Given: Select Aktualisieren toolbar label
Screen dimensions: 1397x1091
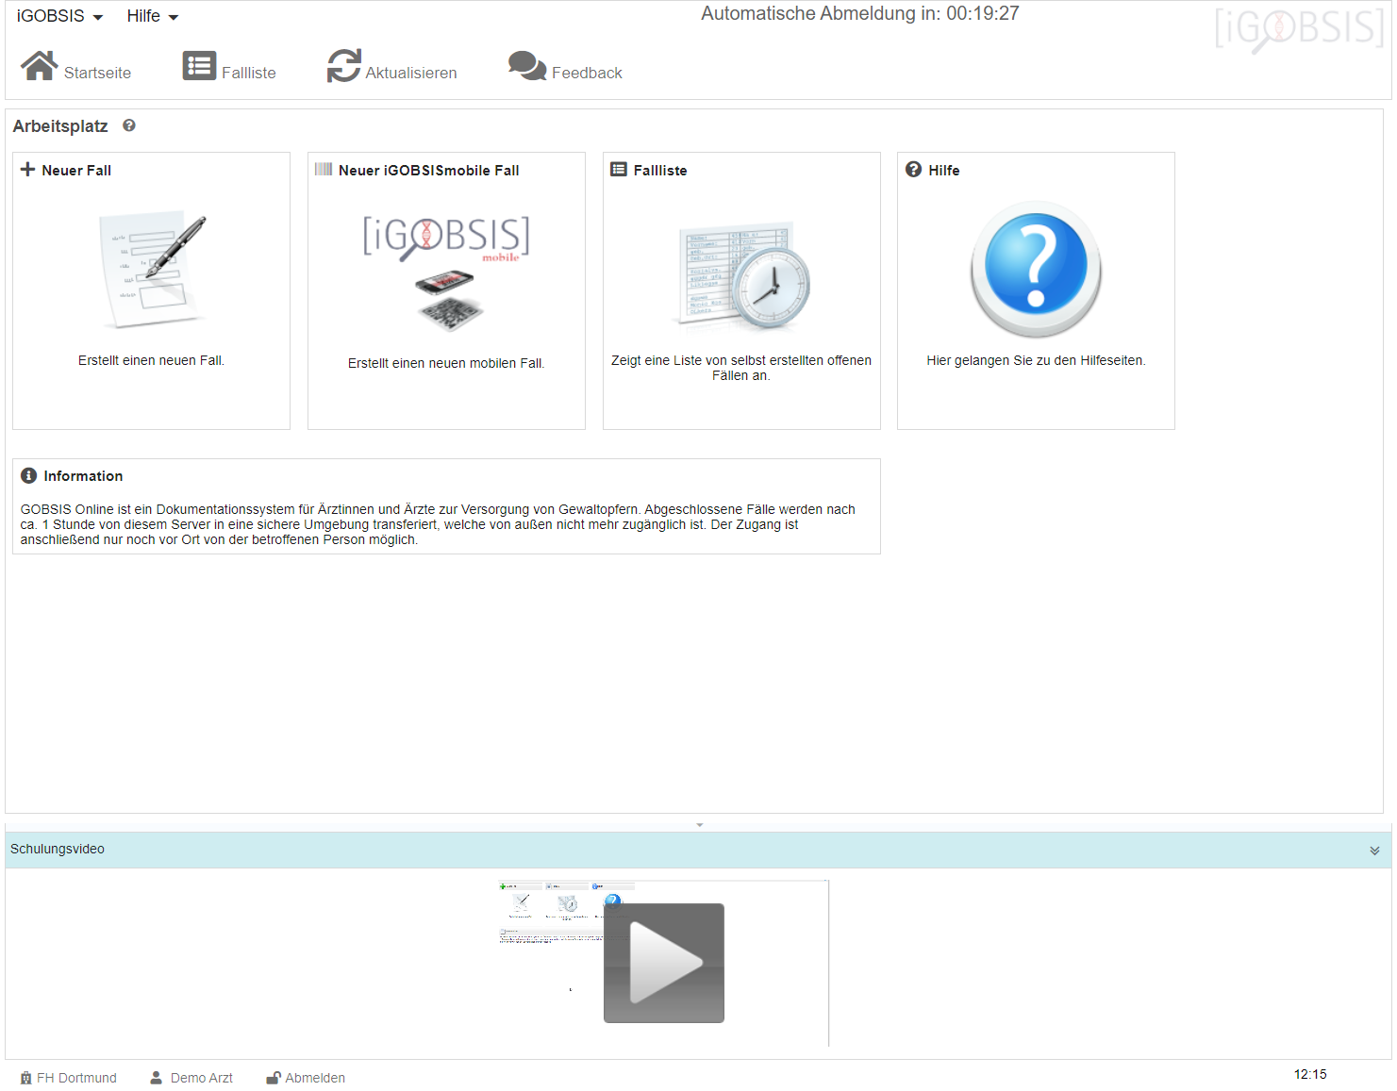Looking at the screenshot, I should pyautogui.click(x=411, y=73).
